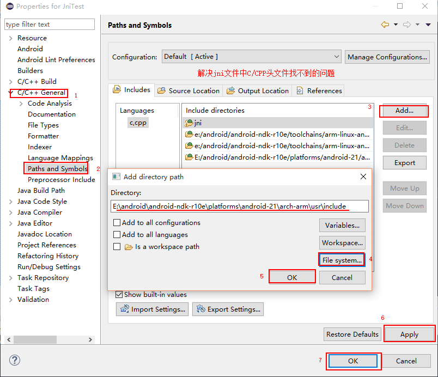The image size is (438, 377).
Task: Expand the Java Editor node
Action: coord(10,223)
